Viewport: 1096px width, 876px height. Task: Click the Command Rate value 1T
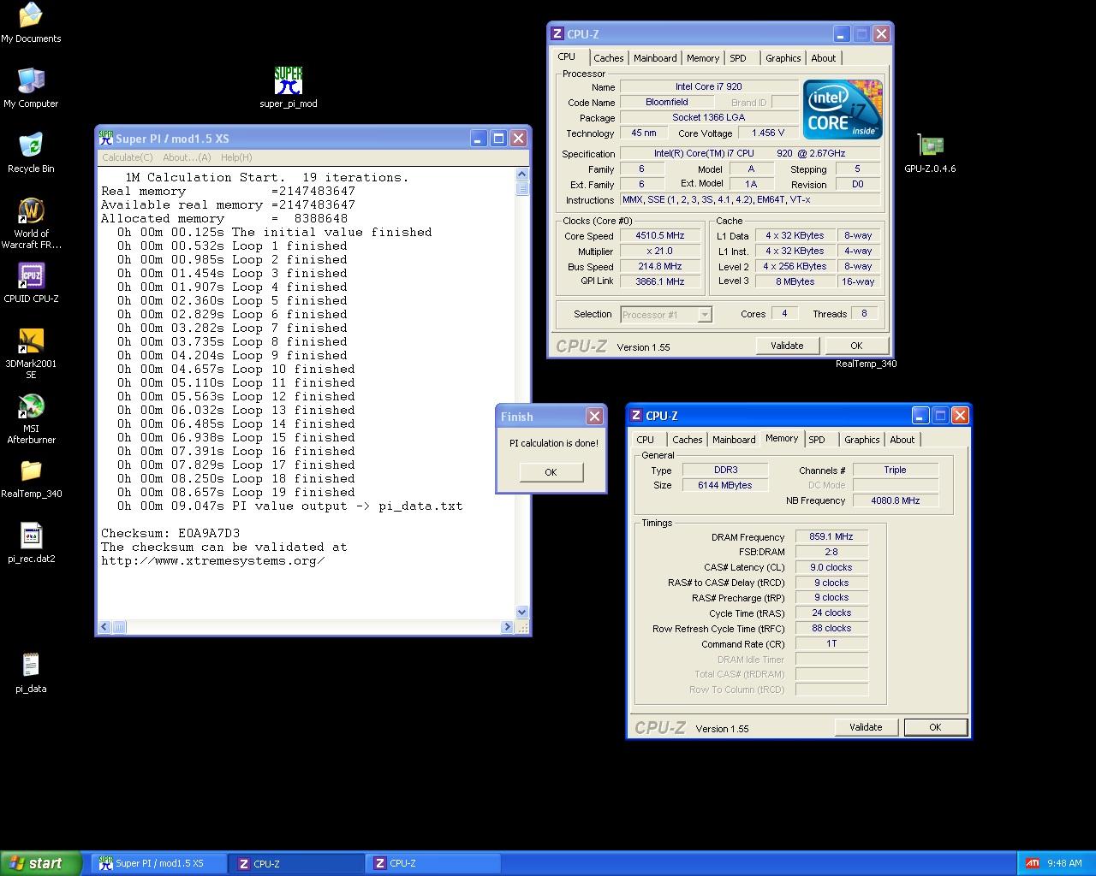point(831,644)
